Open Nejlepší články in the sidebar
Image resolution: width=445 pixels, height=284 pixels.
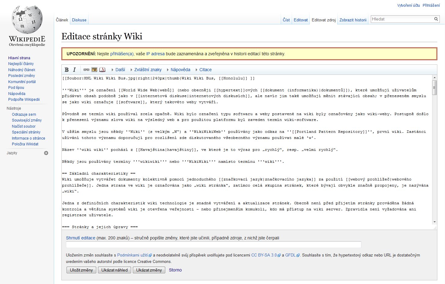(21, 64)
